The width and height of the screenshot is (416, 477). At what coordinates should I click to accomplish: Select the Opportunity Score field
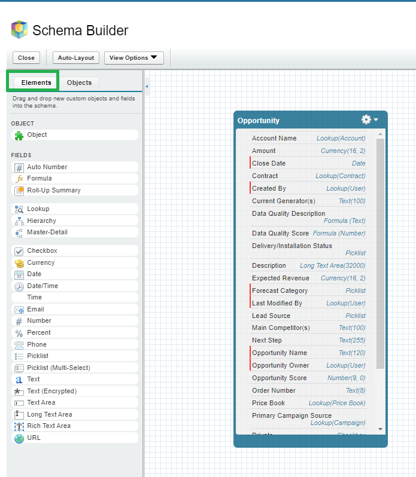click(x=308, y=378)
